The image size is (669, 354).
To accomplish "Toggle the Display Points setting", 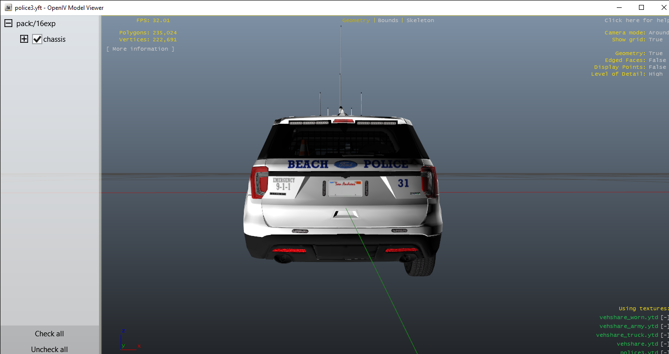I will (657, 67).
